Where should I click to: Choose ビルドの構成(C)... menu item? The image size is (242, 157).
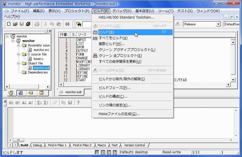[132, 97]
